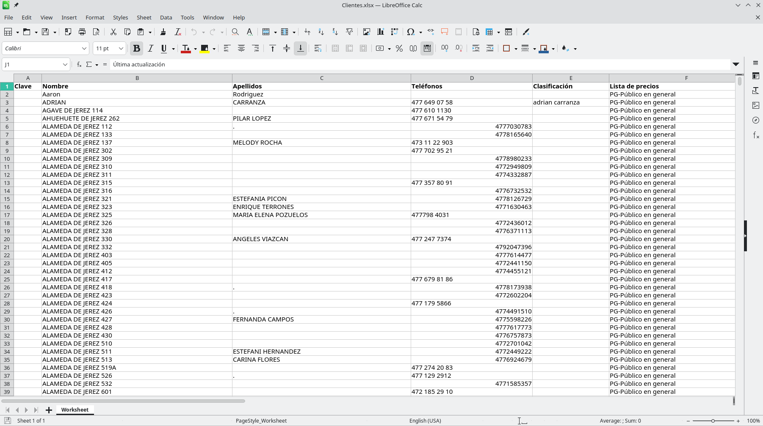
Task: Select the Worksheet sheet tab
Action: pos(75,410)
